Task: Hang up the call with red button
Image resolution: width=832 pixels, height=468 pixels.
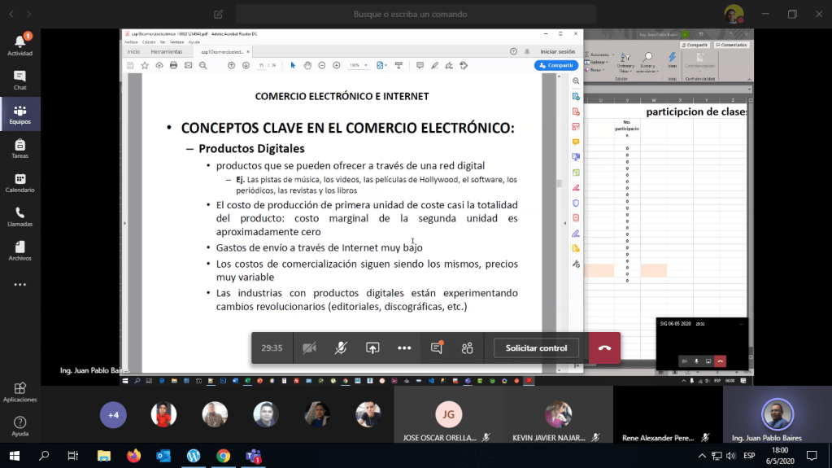Action: click(x=604, y=348)
